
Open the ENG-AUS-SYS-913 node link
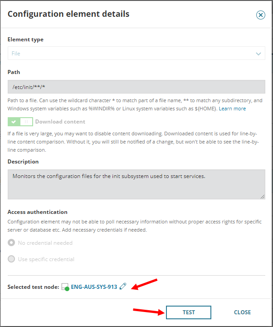[94, 287]
